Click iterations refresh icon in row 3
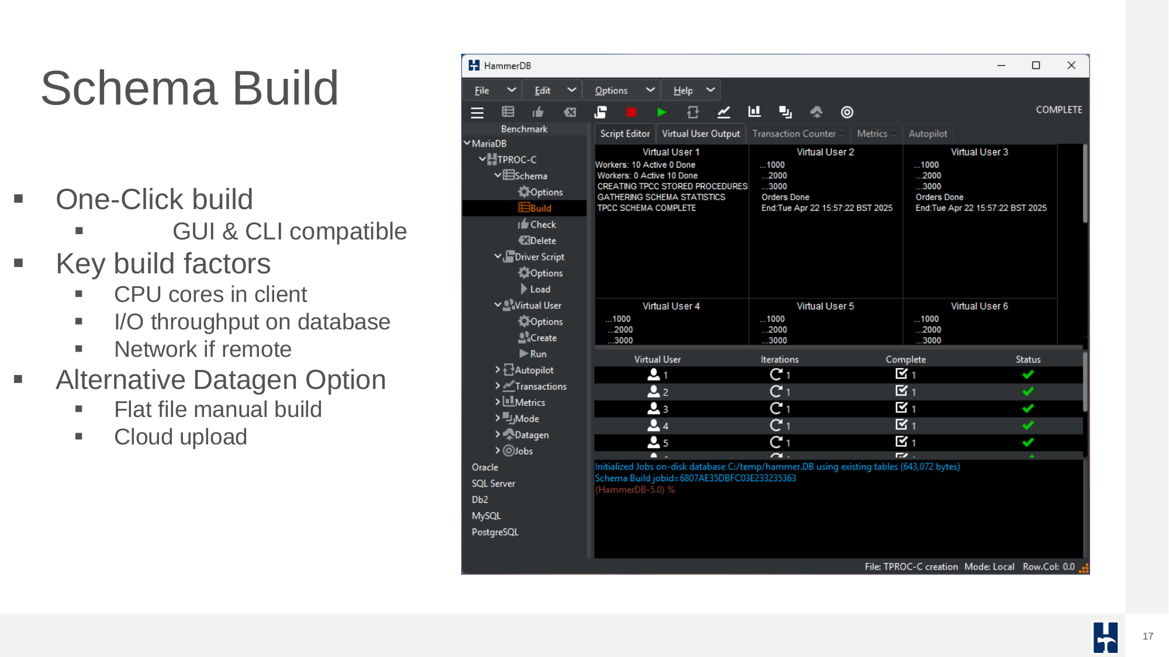This screenshot has height=657, width=1169. click(776, 408)
